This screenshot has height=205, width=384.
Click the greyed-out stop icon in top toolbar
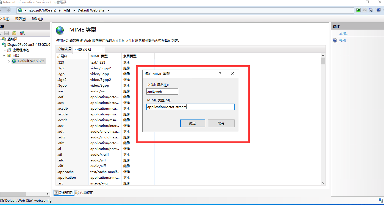click(x=365, y=10)
